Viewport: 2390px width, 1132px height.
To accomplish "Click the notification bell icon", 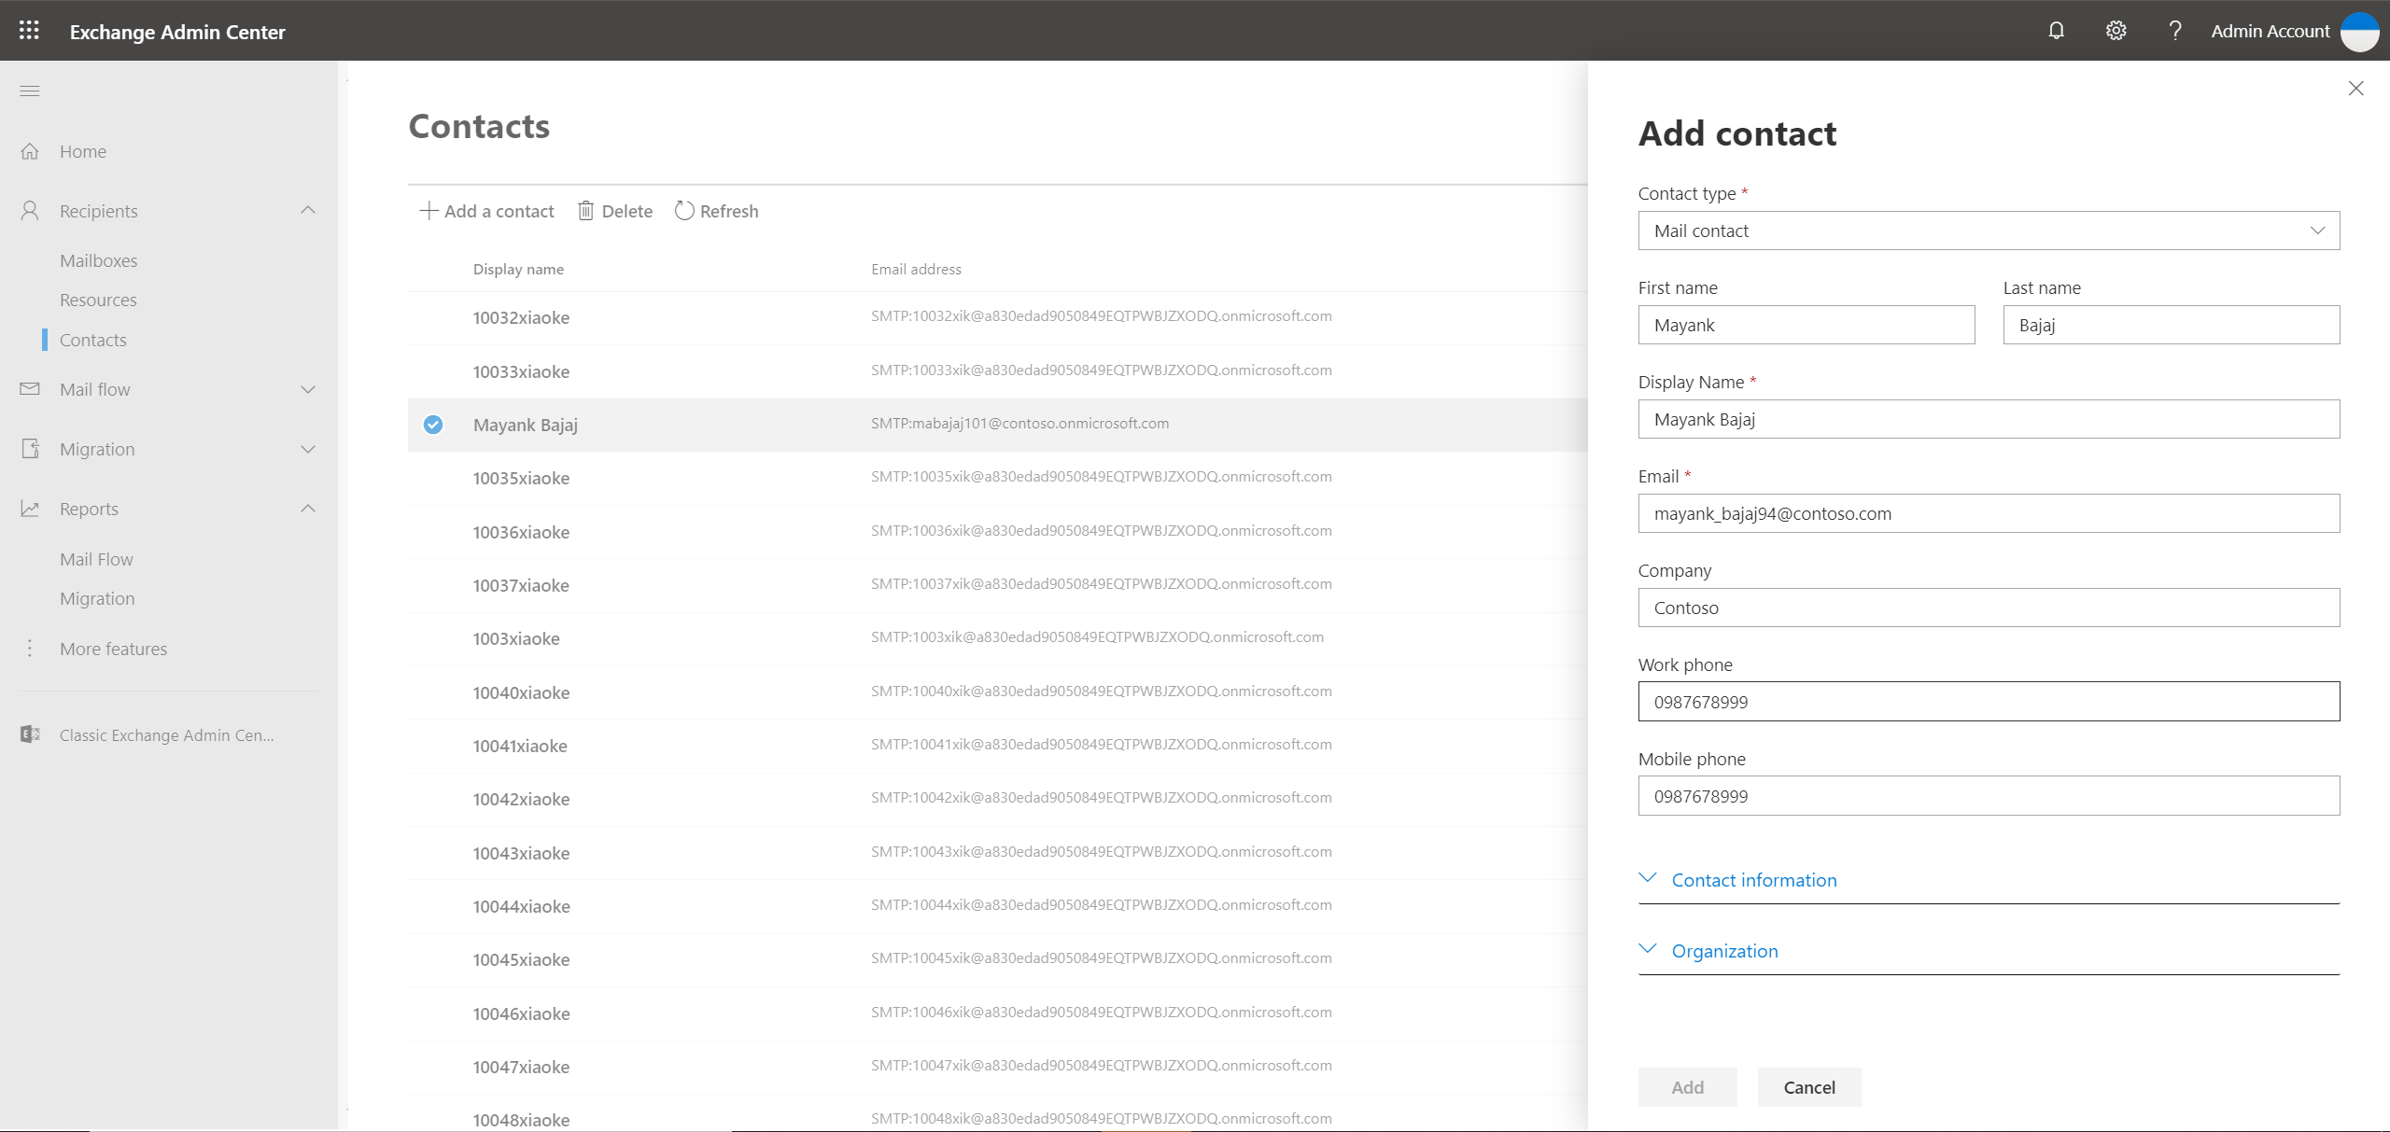I will 2058,29.
